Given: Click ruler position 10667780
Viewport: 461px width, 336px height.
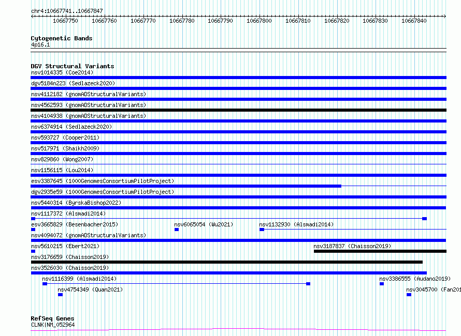Looking at the screenshot, I should [x=182, y=21].
